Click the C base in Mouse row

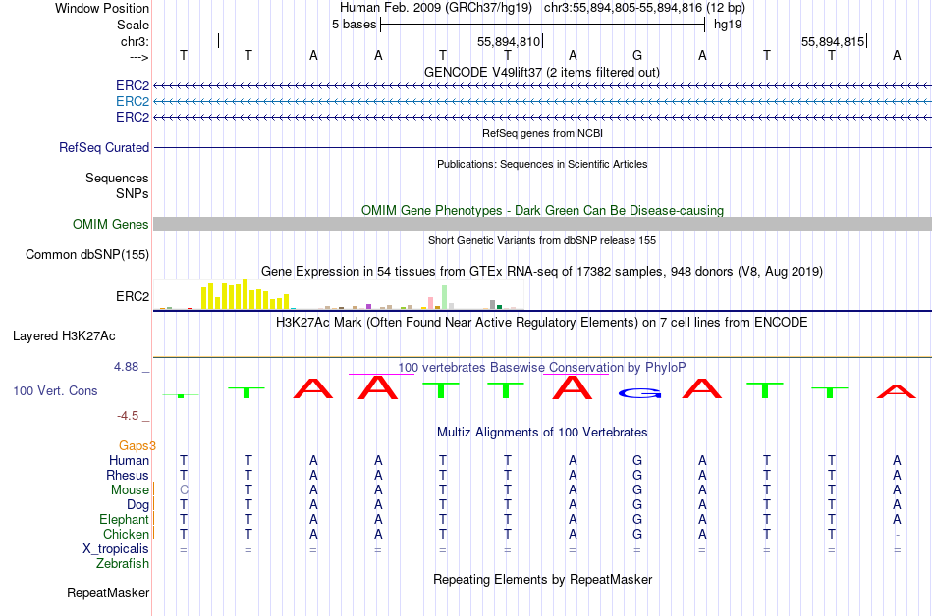[184, 490]
